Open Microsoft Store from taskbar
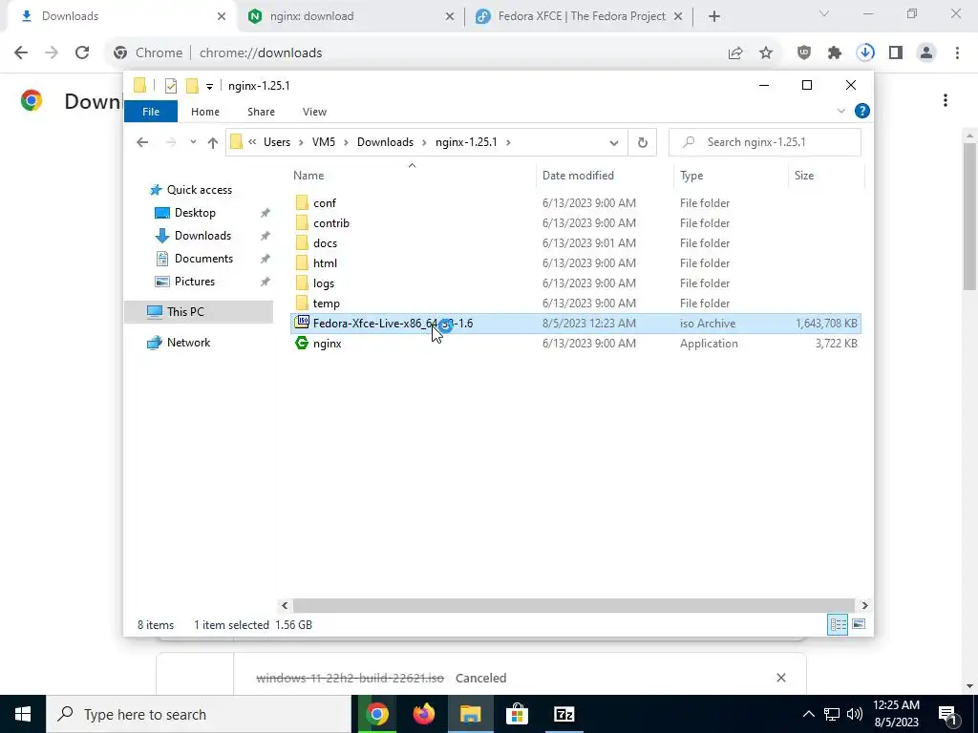The width and height of the screenshot is (978, 733). [517, 714]
